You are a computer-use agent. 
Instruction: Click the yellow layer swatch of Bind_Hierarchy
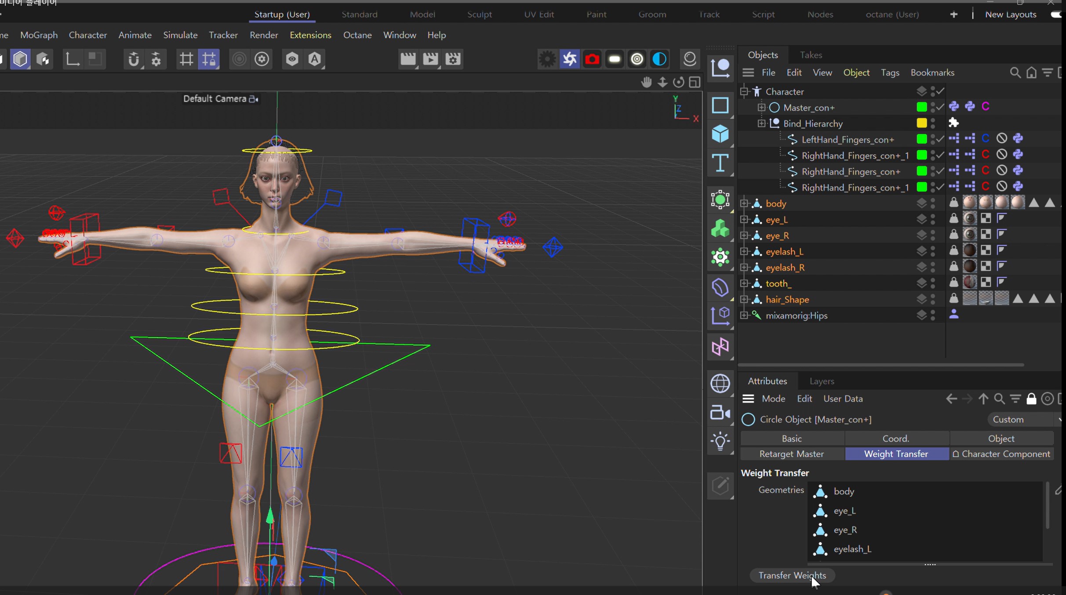(x=921, y=123)
